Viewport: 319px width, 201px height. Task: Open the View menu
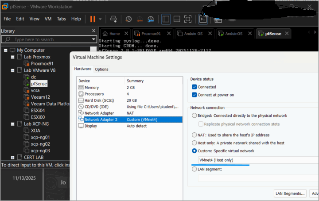[x=35, y=19]
